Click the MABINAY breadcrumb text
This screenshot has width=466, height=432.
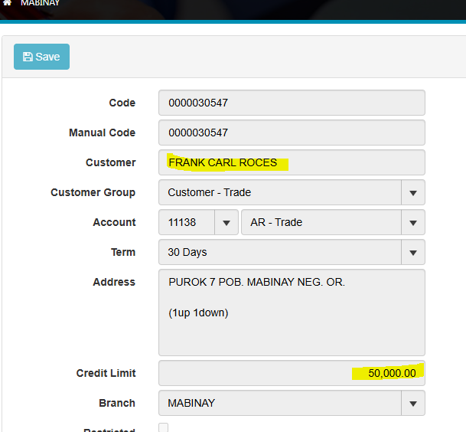pos(40,3)
